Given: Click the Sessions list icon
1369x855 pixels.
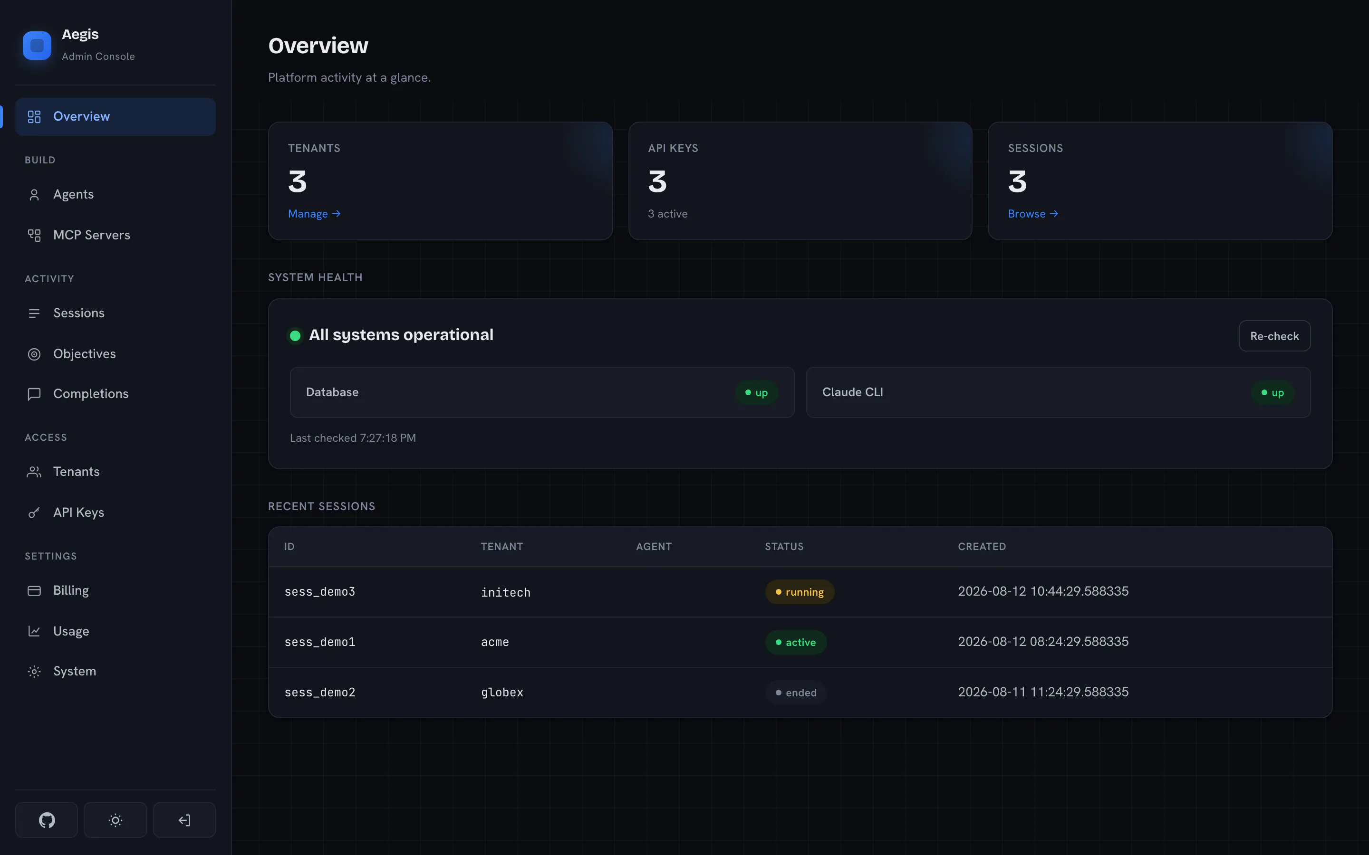Looking at the screenshot, I should tap(34, 313).
